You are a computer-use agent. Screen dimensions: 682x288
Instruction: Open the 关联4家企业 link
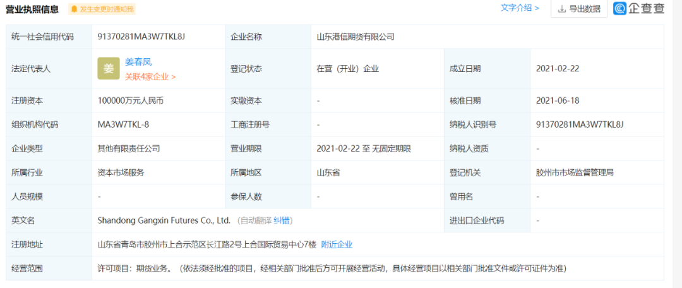tap(150, 76)
